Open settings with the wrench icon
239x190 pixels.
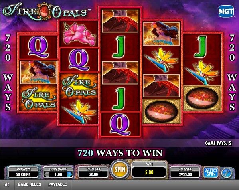coord(227,173)
